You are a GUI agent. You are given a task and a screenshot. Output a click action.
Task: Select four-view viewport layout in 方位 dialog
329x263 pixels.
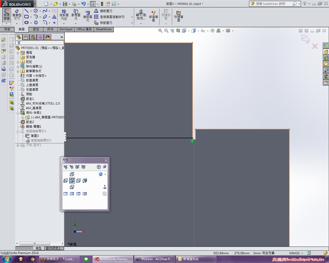coord(85,194)
